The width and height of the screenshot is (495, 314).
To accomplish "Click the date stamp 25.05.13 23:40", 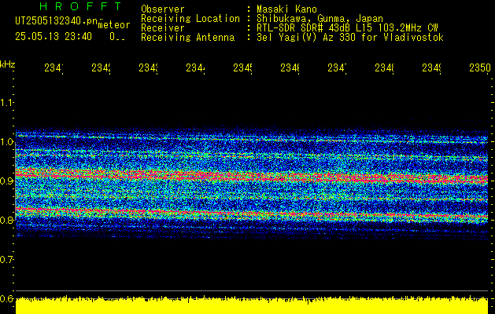I will pyautogui.click(x=54, y=37).
